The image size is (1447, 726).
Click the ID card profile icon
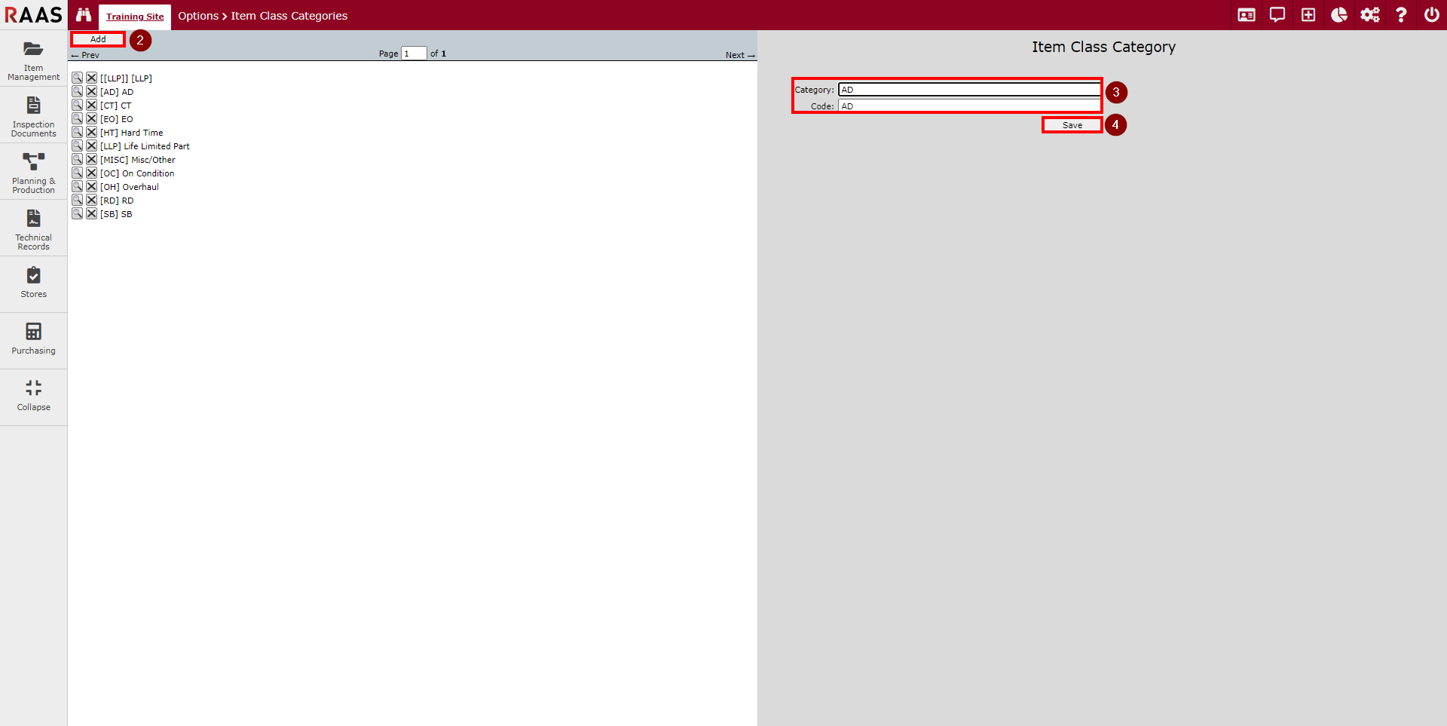coord(1246,15)
